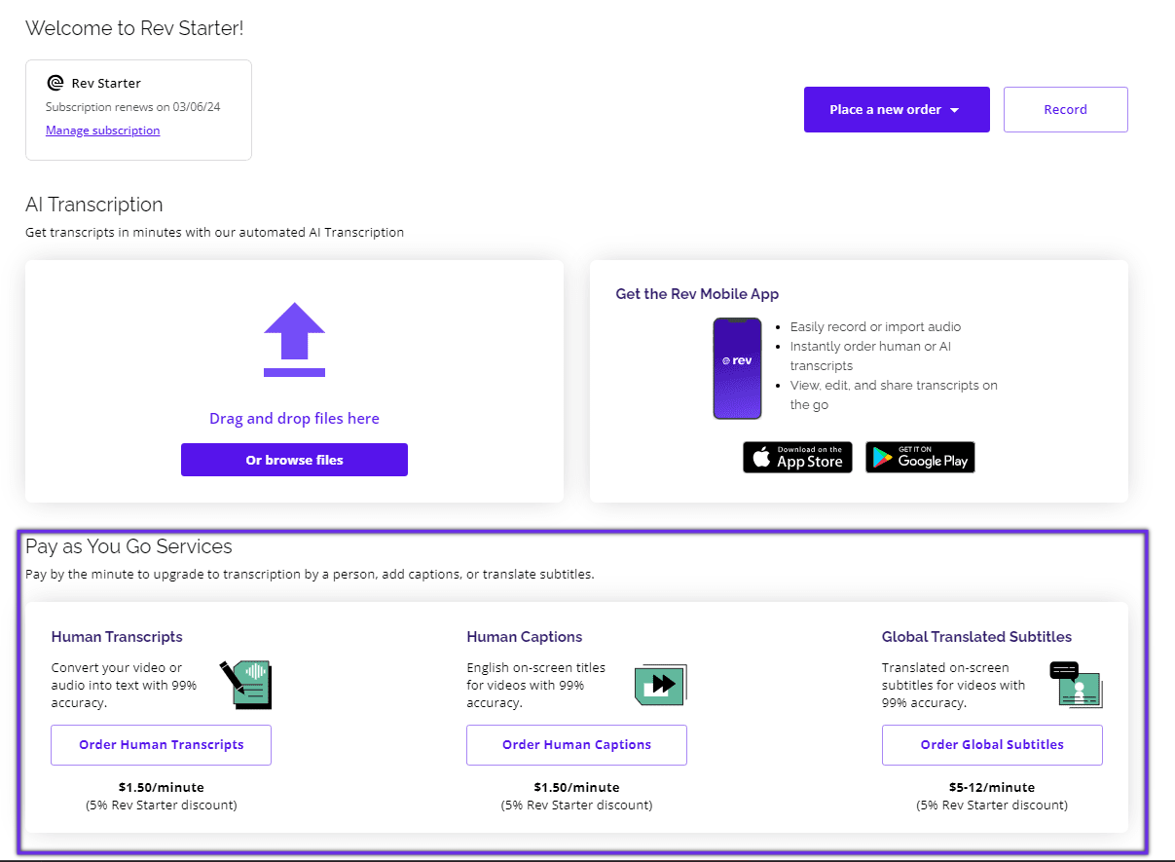Click the Record button

1066,109
